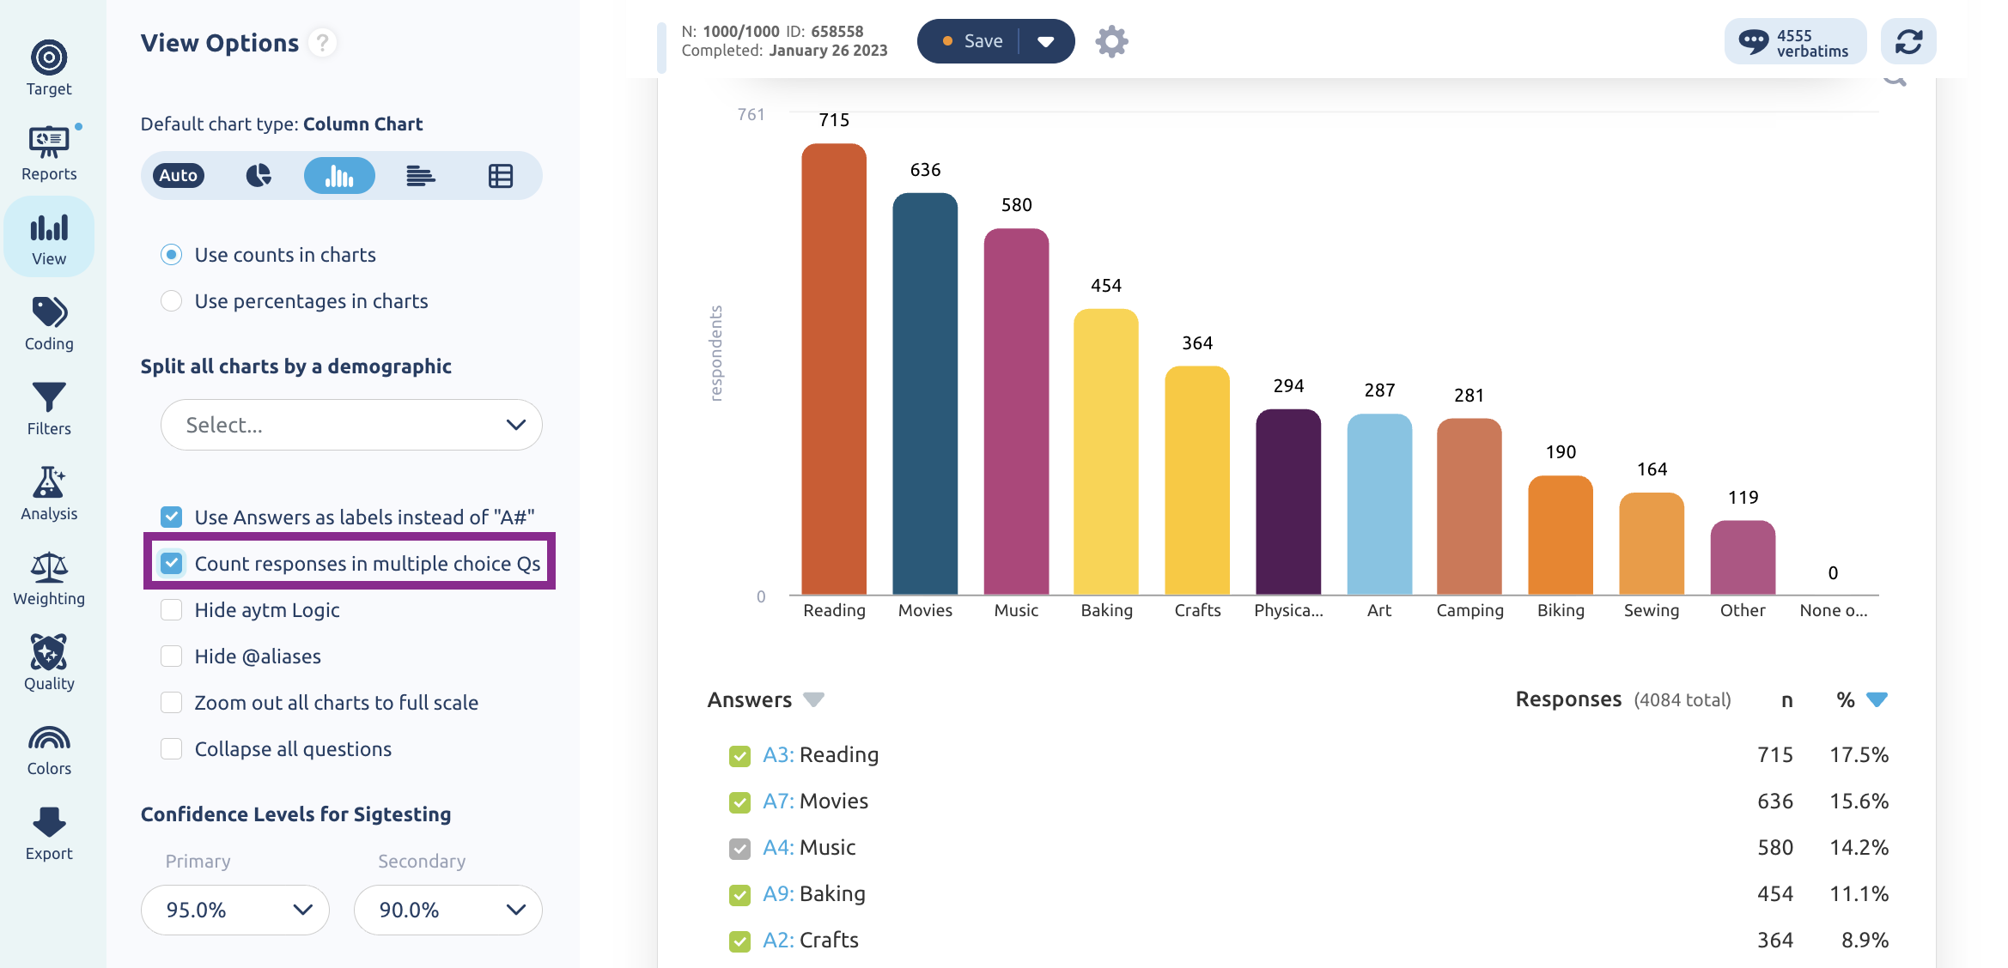Screen dimensions: 2008x968
Task: Choose pie chart as default type
Action: click(x=259, y=176)
